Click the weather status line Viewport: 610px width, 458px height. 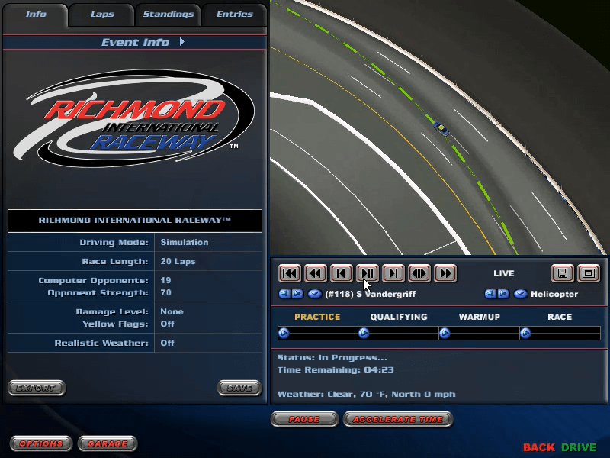point(367,394)
